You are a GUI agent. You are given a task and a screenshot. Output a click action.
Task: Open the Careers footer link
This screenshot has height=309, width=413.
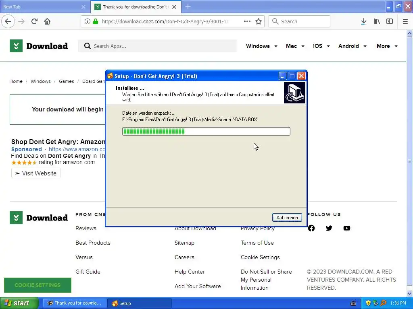click(184, 257)
